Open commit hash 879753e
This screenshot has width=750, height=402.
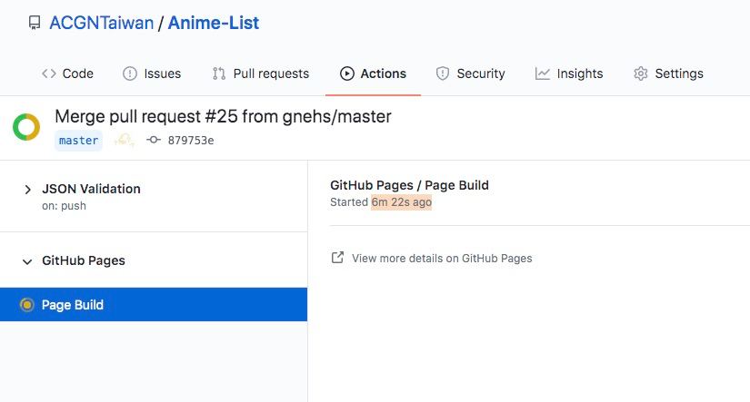click(191, 141)
